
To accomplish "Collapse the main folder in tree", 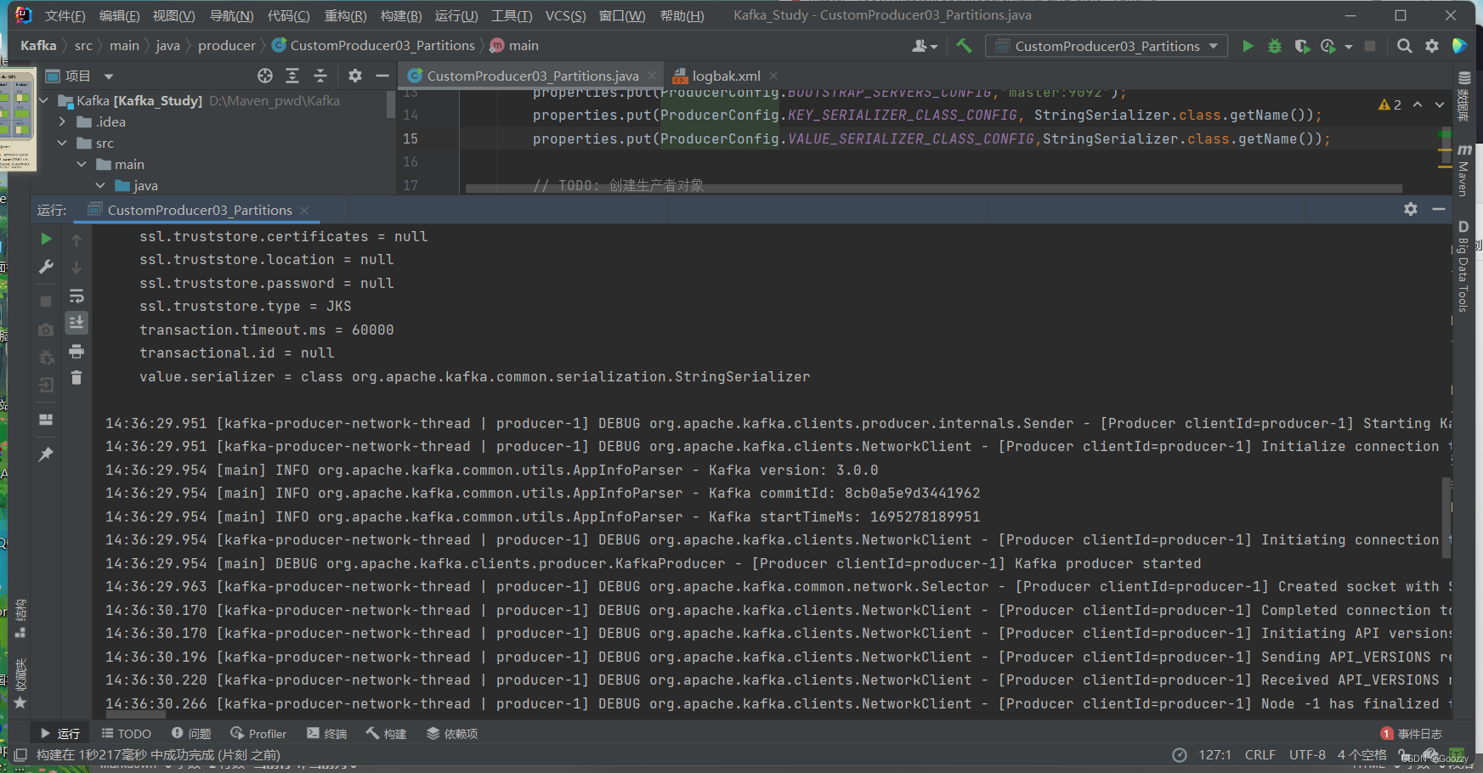I will [x=82, y=164].
